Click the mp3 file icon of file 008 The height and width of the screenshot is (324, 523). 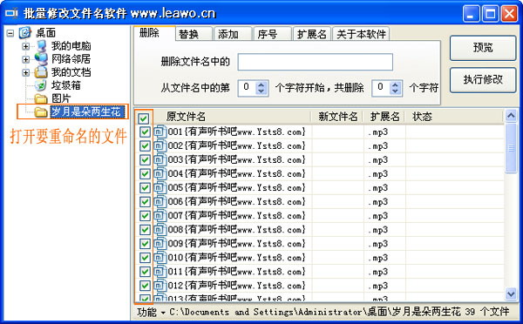[x=160, y=230]
